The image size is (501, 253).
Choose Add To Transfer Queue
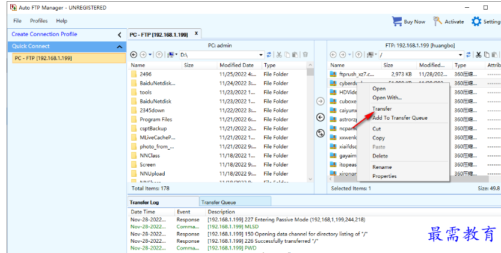[400, 118]
